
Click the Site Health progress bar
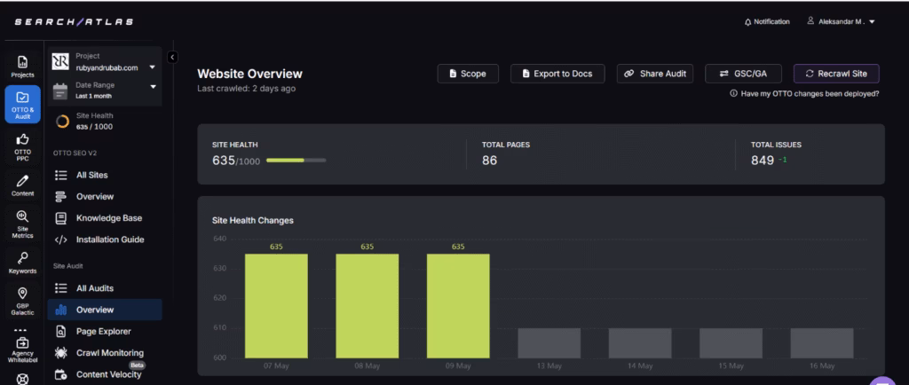pos(296,161)
